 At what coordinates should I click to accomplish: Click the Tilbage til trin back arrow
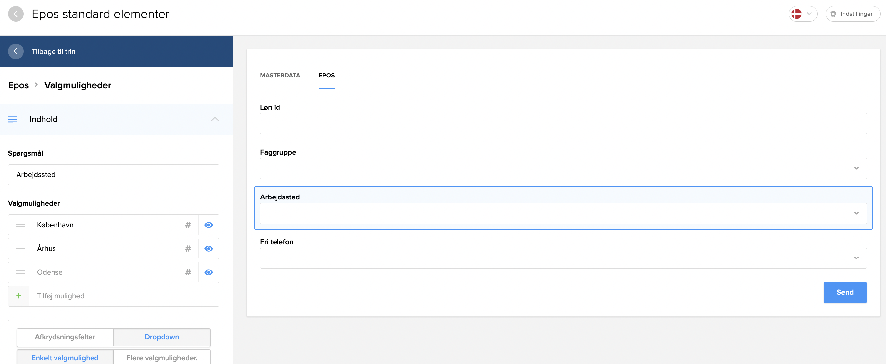point(16,51)
